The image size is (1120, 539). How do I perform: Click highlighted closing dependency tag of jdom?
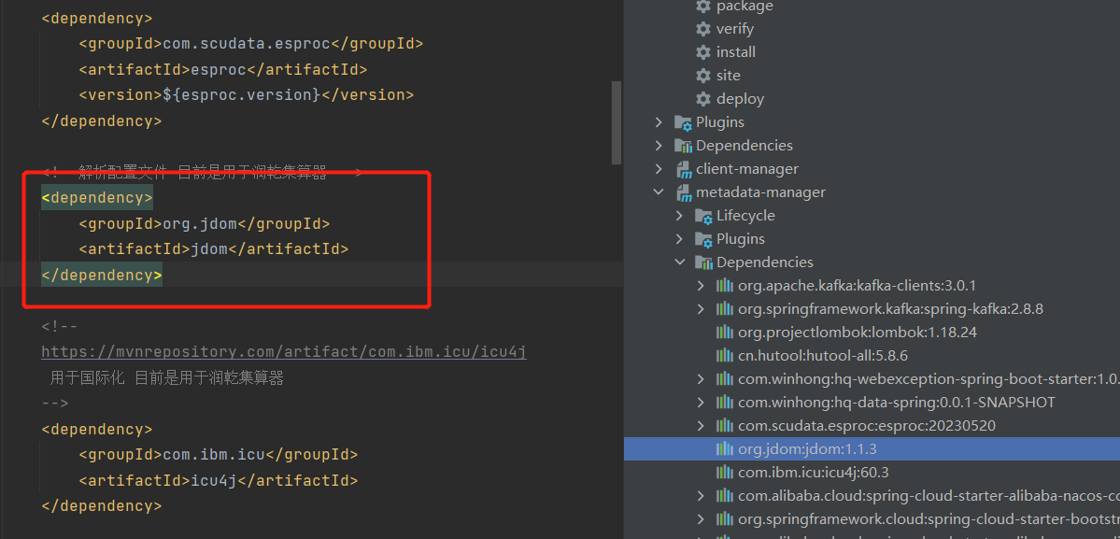[102, 275]
